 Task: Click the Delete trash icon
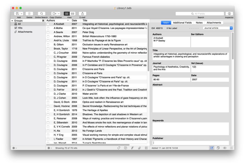[x=29, y=14]
